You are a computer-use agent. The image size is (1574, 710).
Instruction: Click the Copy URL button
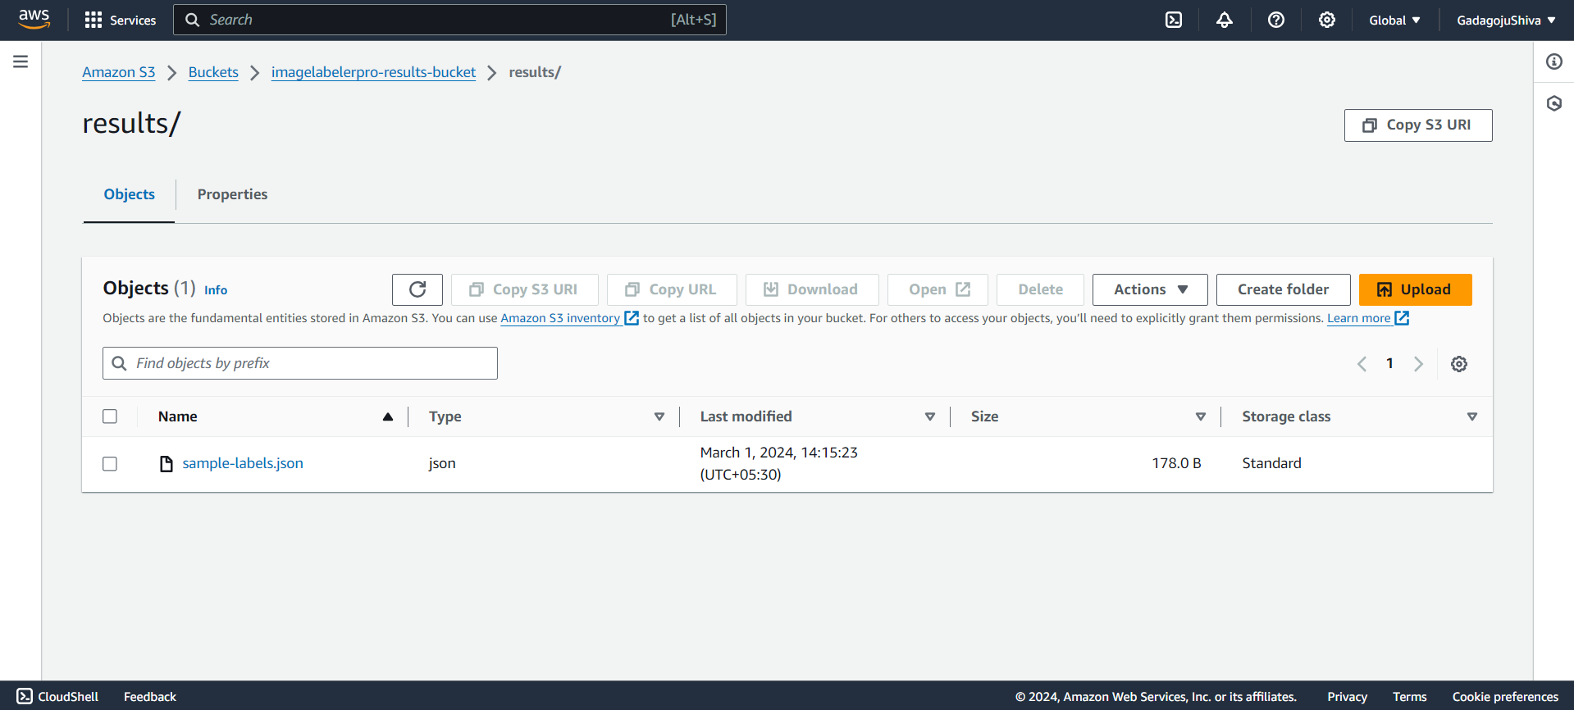[x=672, y=289]
